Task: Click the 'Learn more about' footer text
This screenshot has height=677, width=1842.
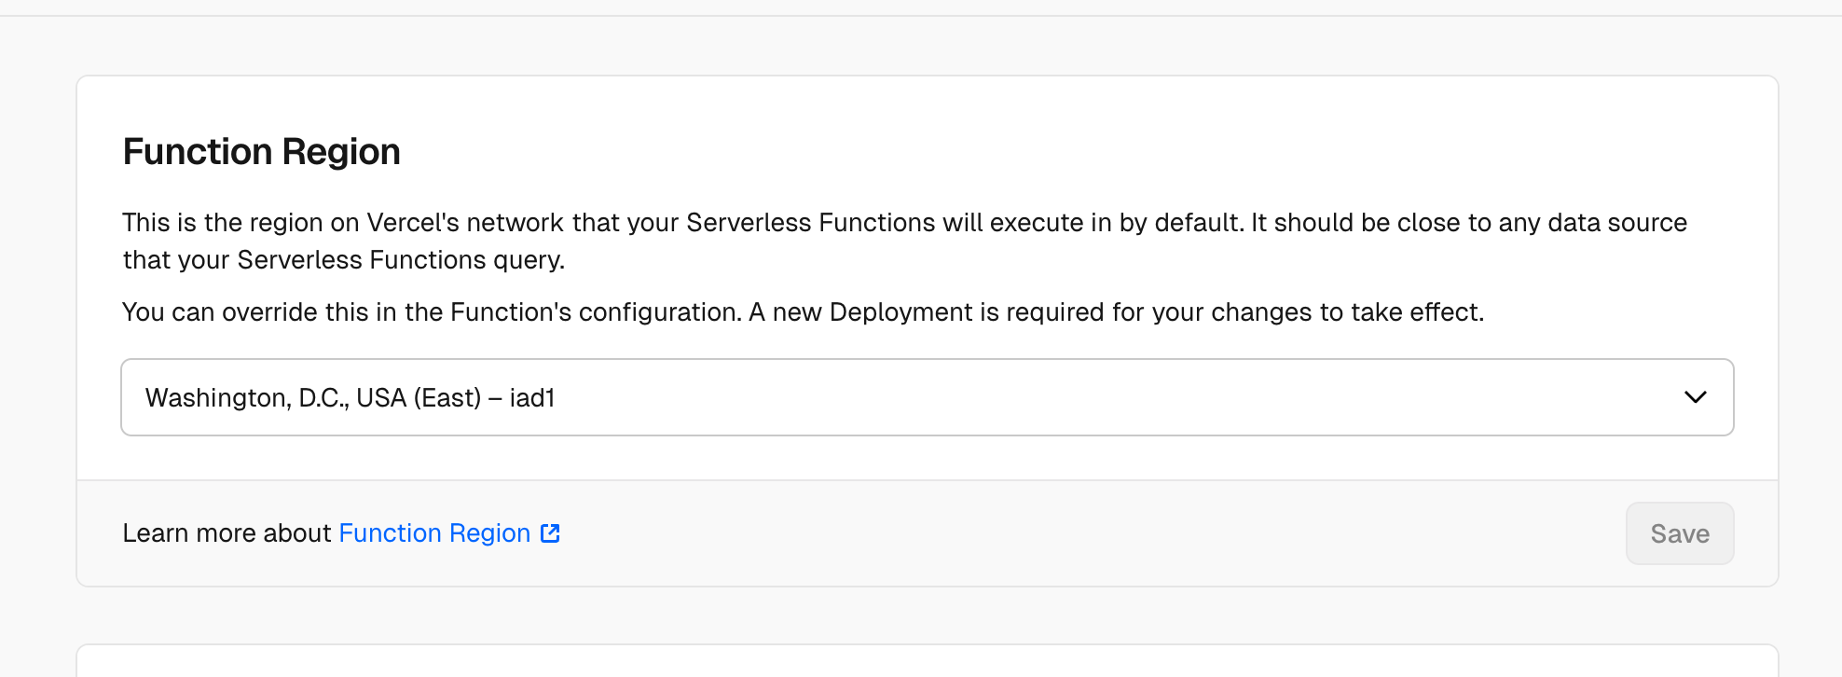Action: [227, 533]
